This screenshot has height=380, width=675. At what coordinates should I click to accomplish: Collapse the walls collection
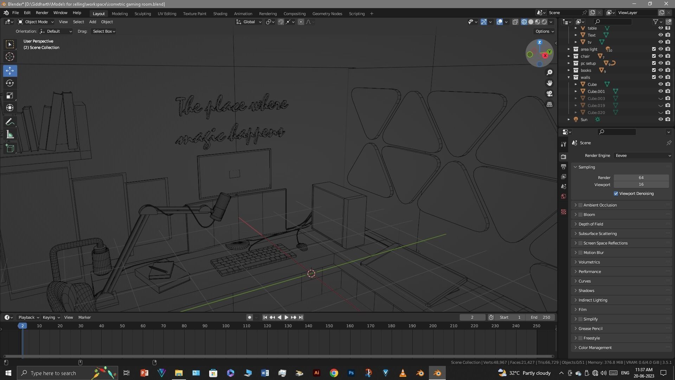click(x=568, y=77)
